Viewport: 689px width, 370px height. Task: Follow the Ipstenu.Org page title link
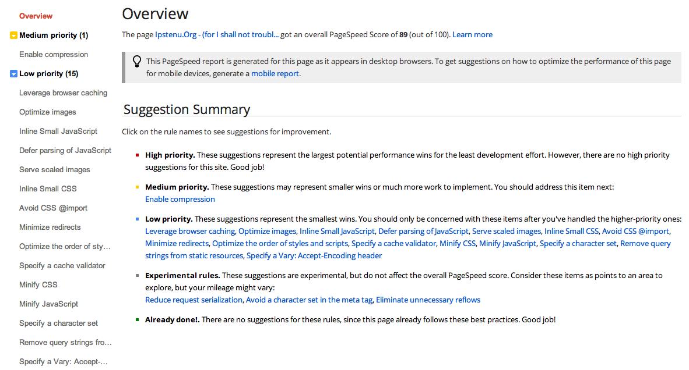217,35
